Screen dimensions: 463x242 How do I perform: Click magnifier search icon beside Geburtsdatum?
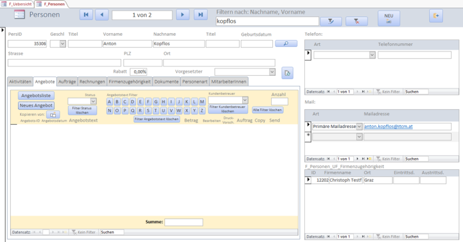(x=286, y=43)
